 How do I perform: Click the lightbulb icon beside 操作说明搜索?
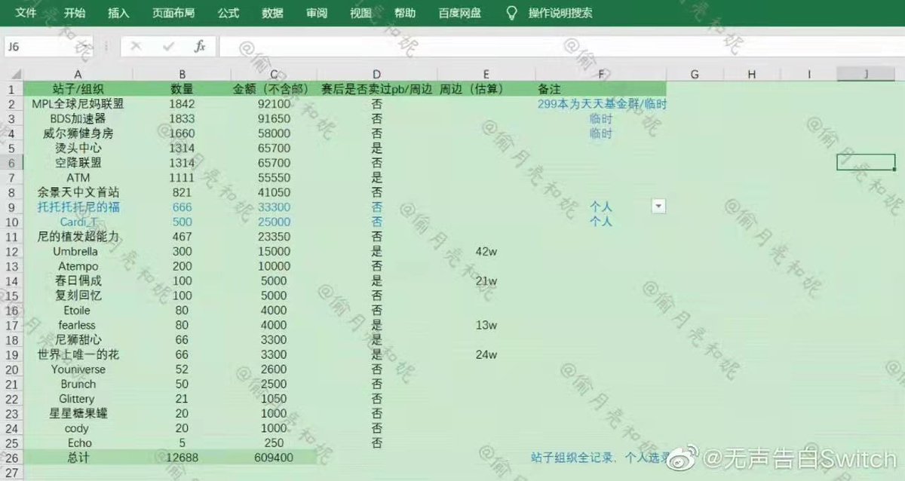(x=512, y=13)
